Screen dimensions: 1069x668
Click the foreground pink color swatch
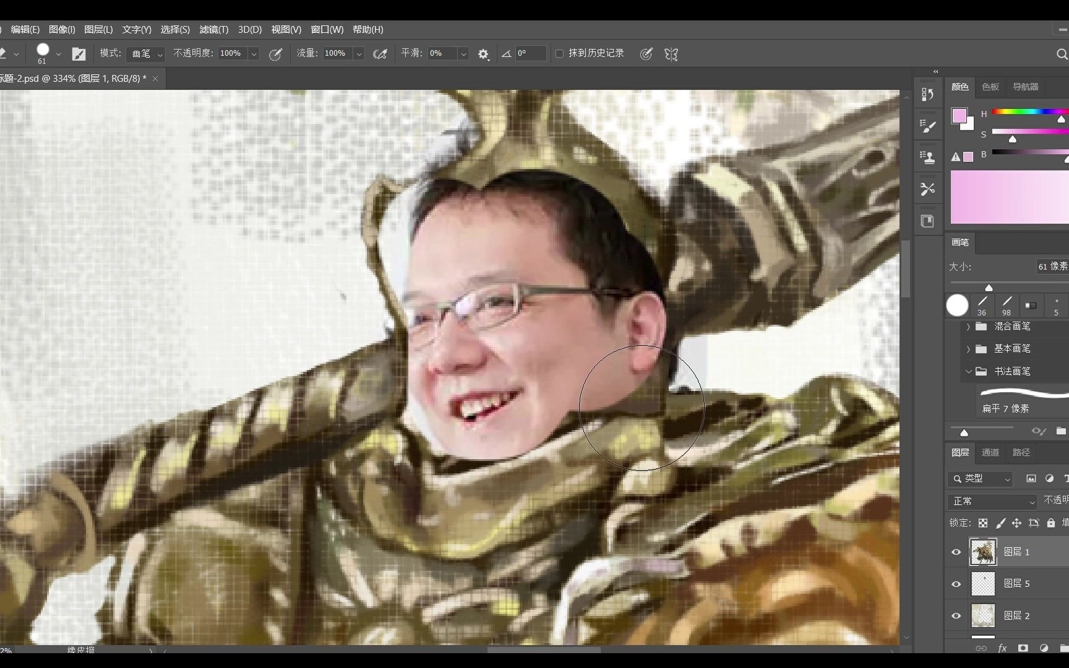[x=959, y=116]
